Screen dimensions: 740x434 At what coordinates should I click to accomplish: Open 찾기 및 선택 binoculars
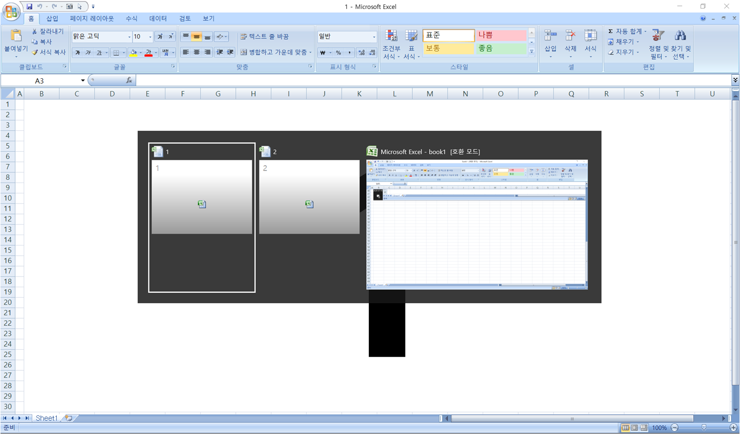[680, 44]
